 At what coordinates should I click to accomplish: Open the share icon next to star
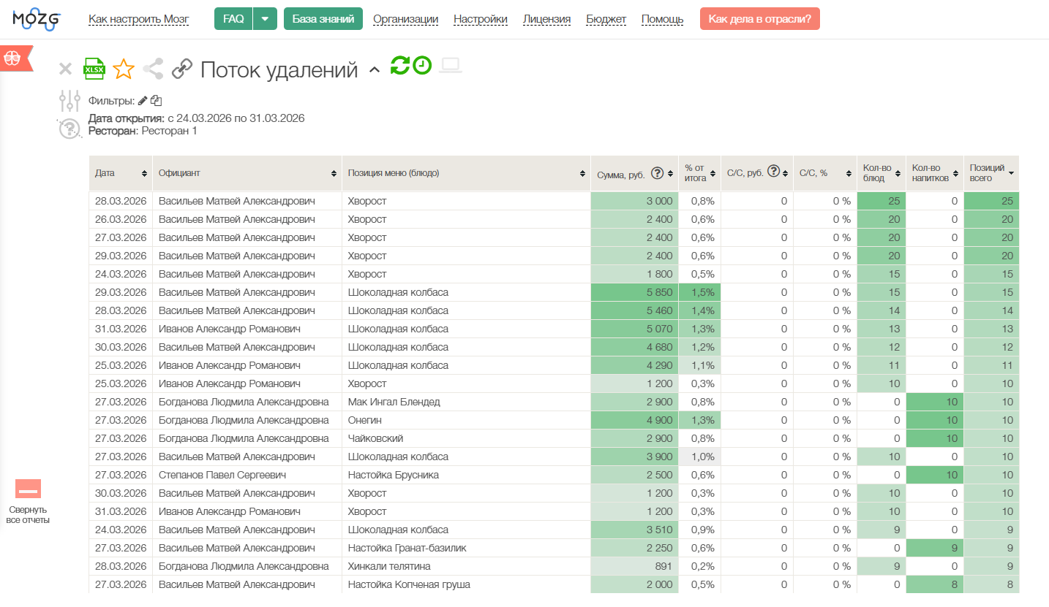[x=153, y=69]
